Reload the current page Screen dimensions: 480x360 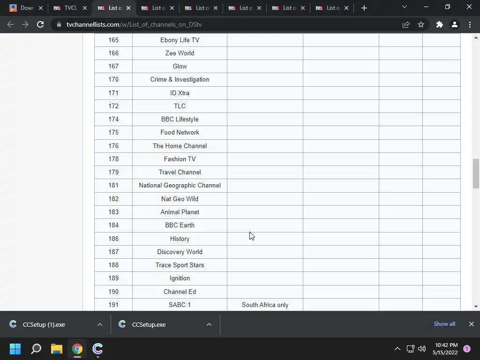click(x=40, y=24)
